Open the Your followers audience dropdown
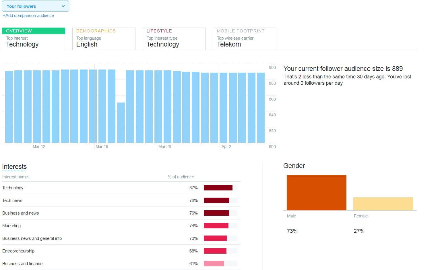440x270 pixels. pyautogui.click(x=35, y=6)
